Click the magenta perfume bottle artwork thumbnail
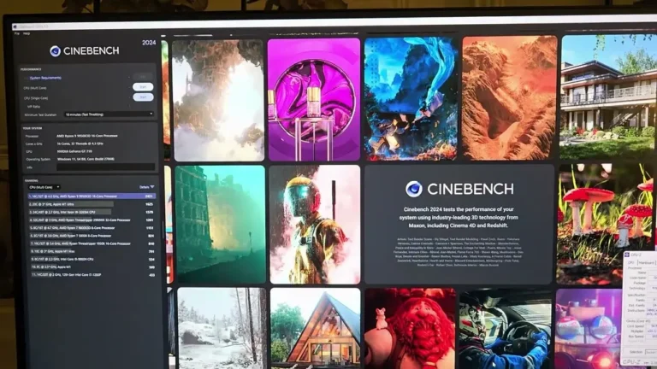 click(314, 100)
